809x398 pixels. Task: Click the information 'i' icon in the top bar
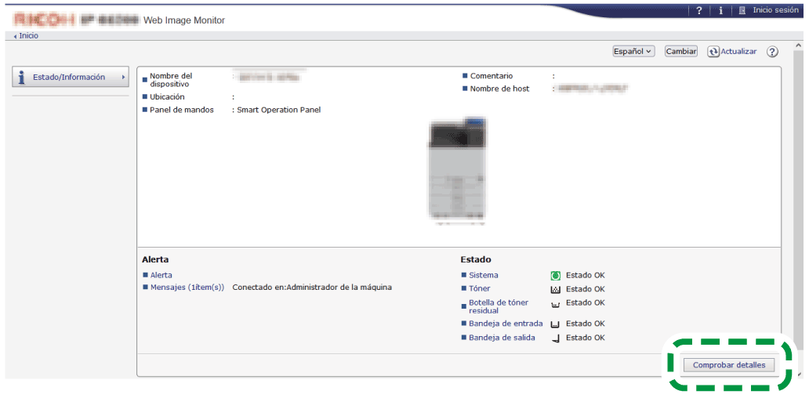[720, 10]
